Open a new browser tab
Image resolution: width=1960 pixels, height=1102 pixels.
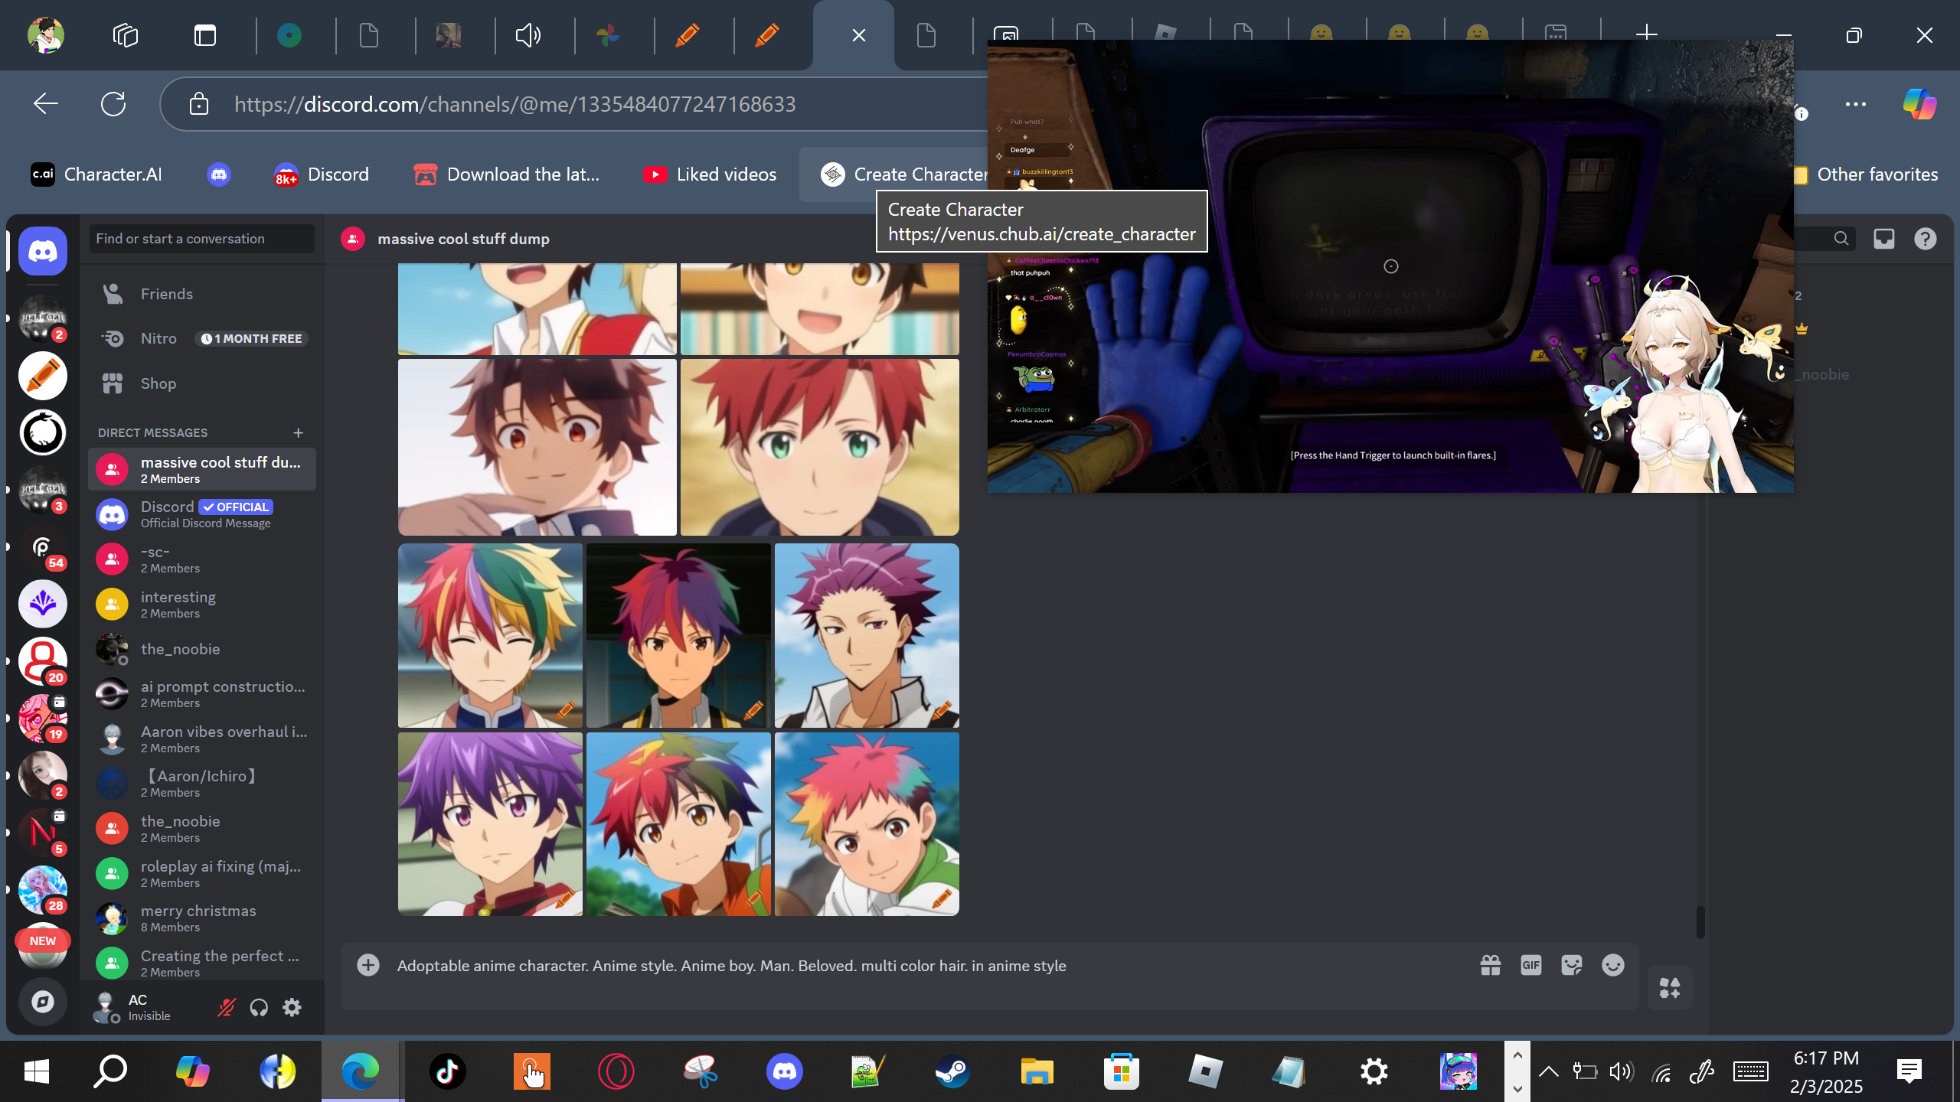pos(1646,34)
